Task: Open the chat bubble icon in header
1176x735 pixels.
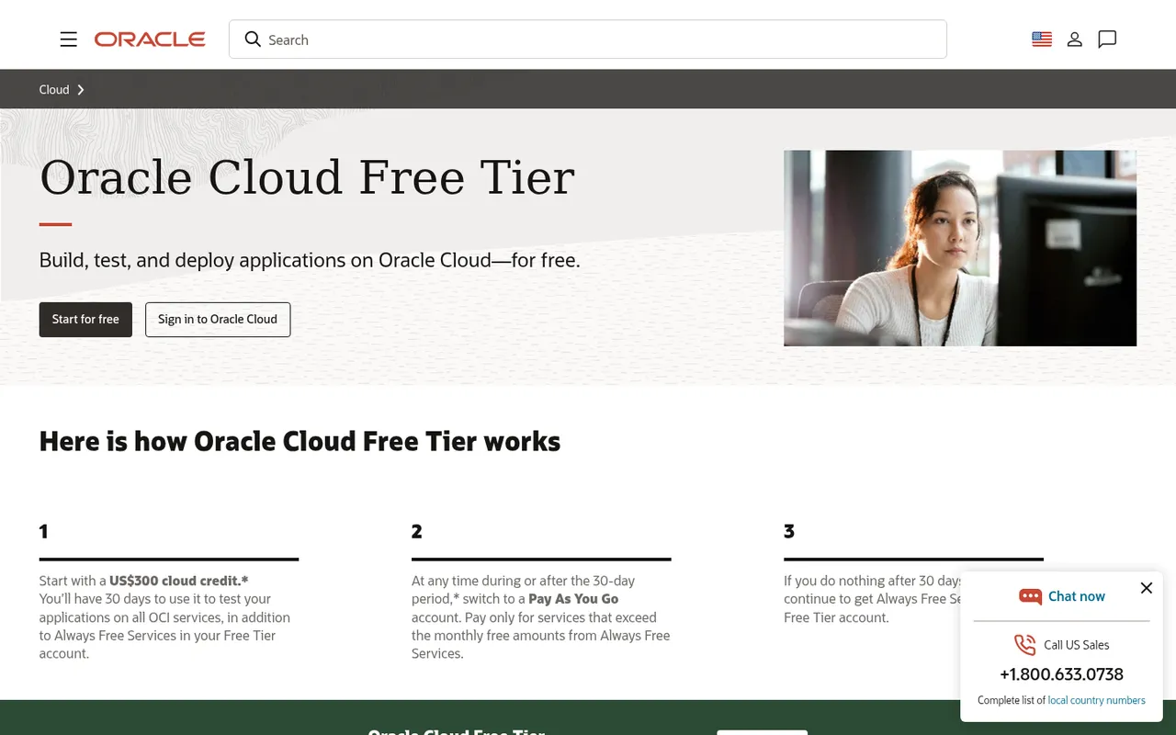Action: [1107, 40]
